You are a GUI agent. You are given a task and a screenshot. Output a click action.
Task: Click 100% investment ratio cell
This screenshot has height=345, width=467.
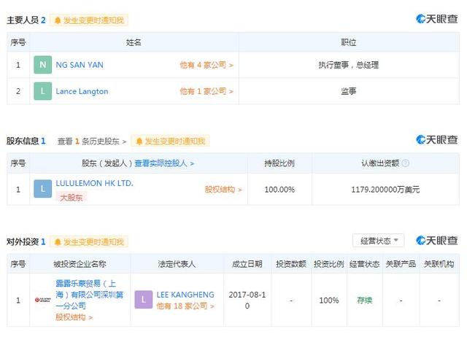(329, 301)
